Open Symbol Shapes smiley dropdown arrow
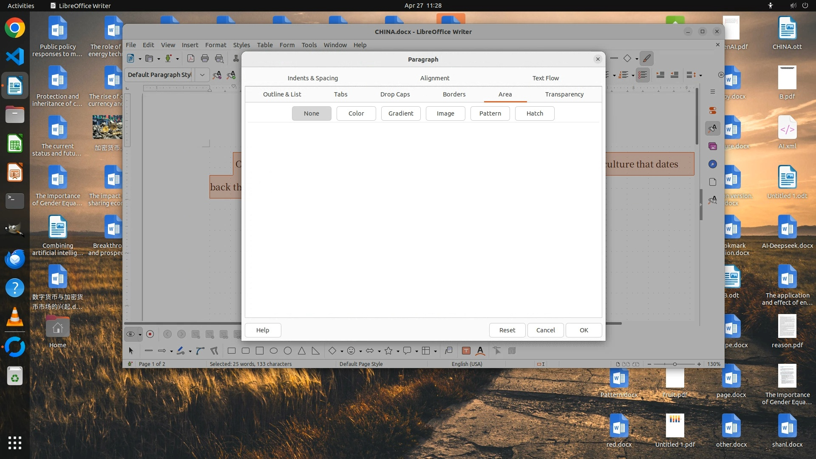This screenshot has width=816, height=459. point(360,351)
